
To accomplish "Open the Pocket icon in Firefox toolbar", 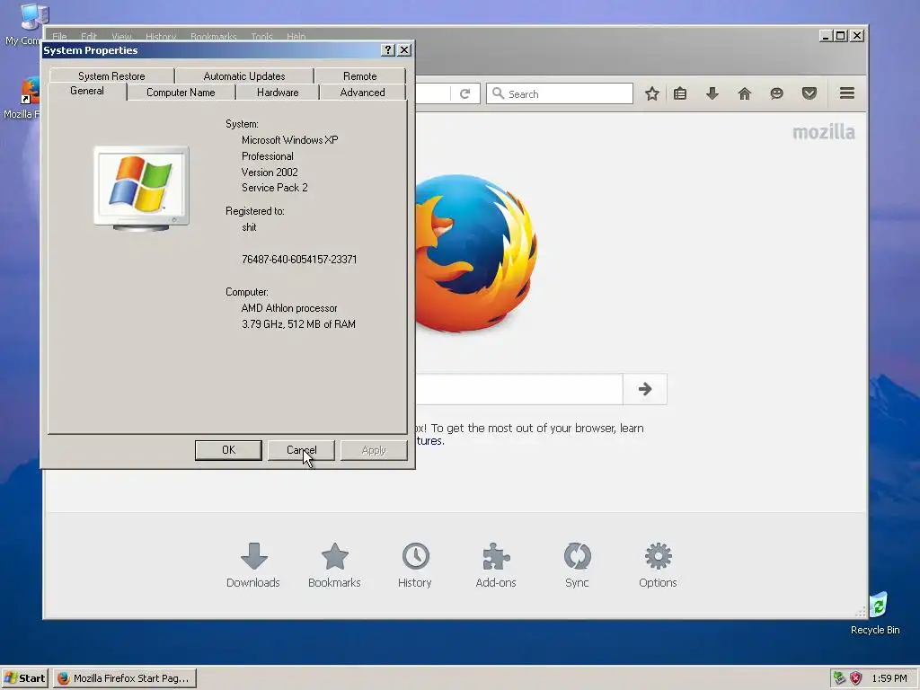I will (809, 93).
